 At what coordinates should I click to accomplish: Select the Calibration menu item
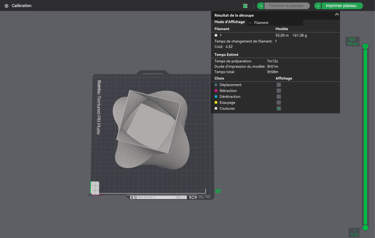click(x=21, y=6)
